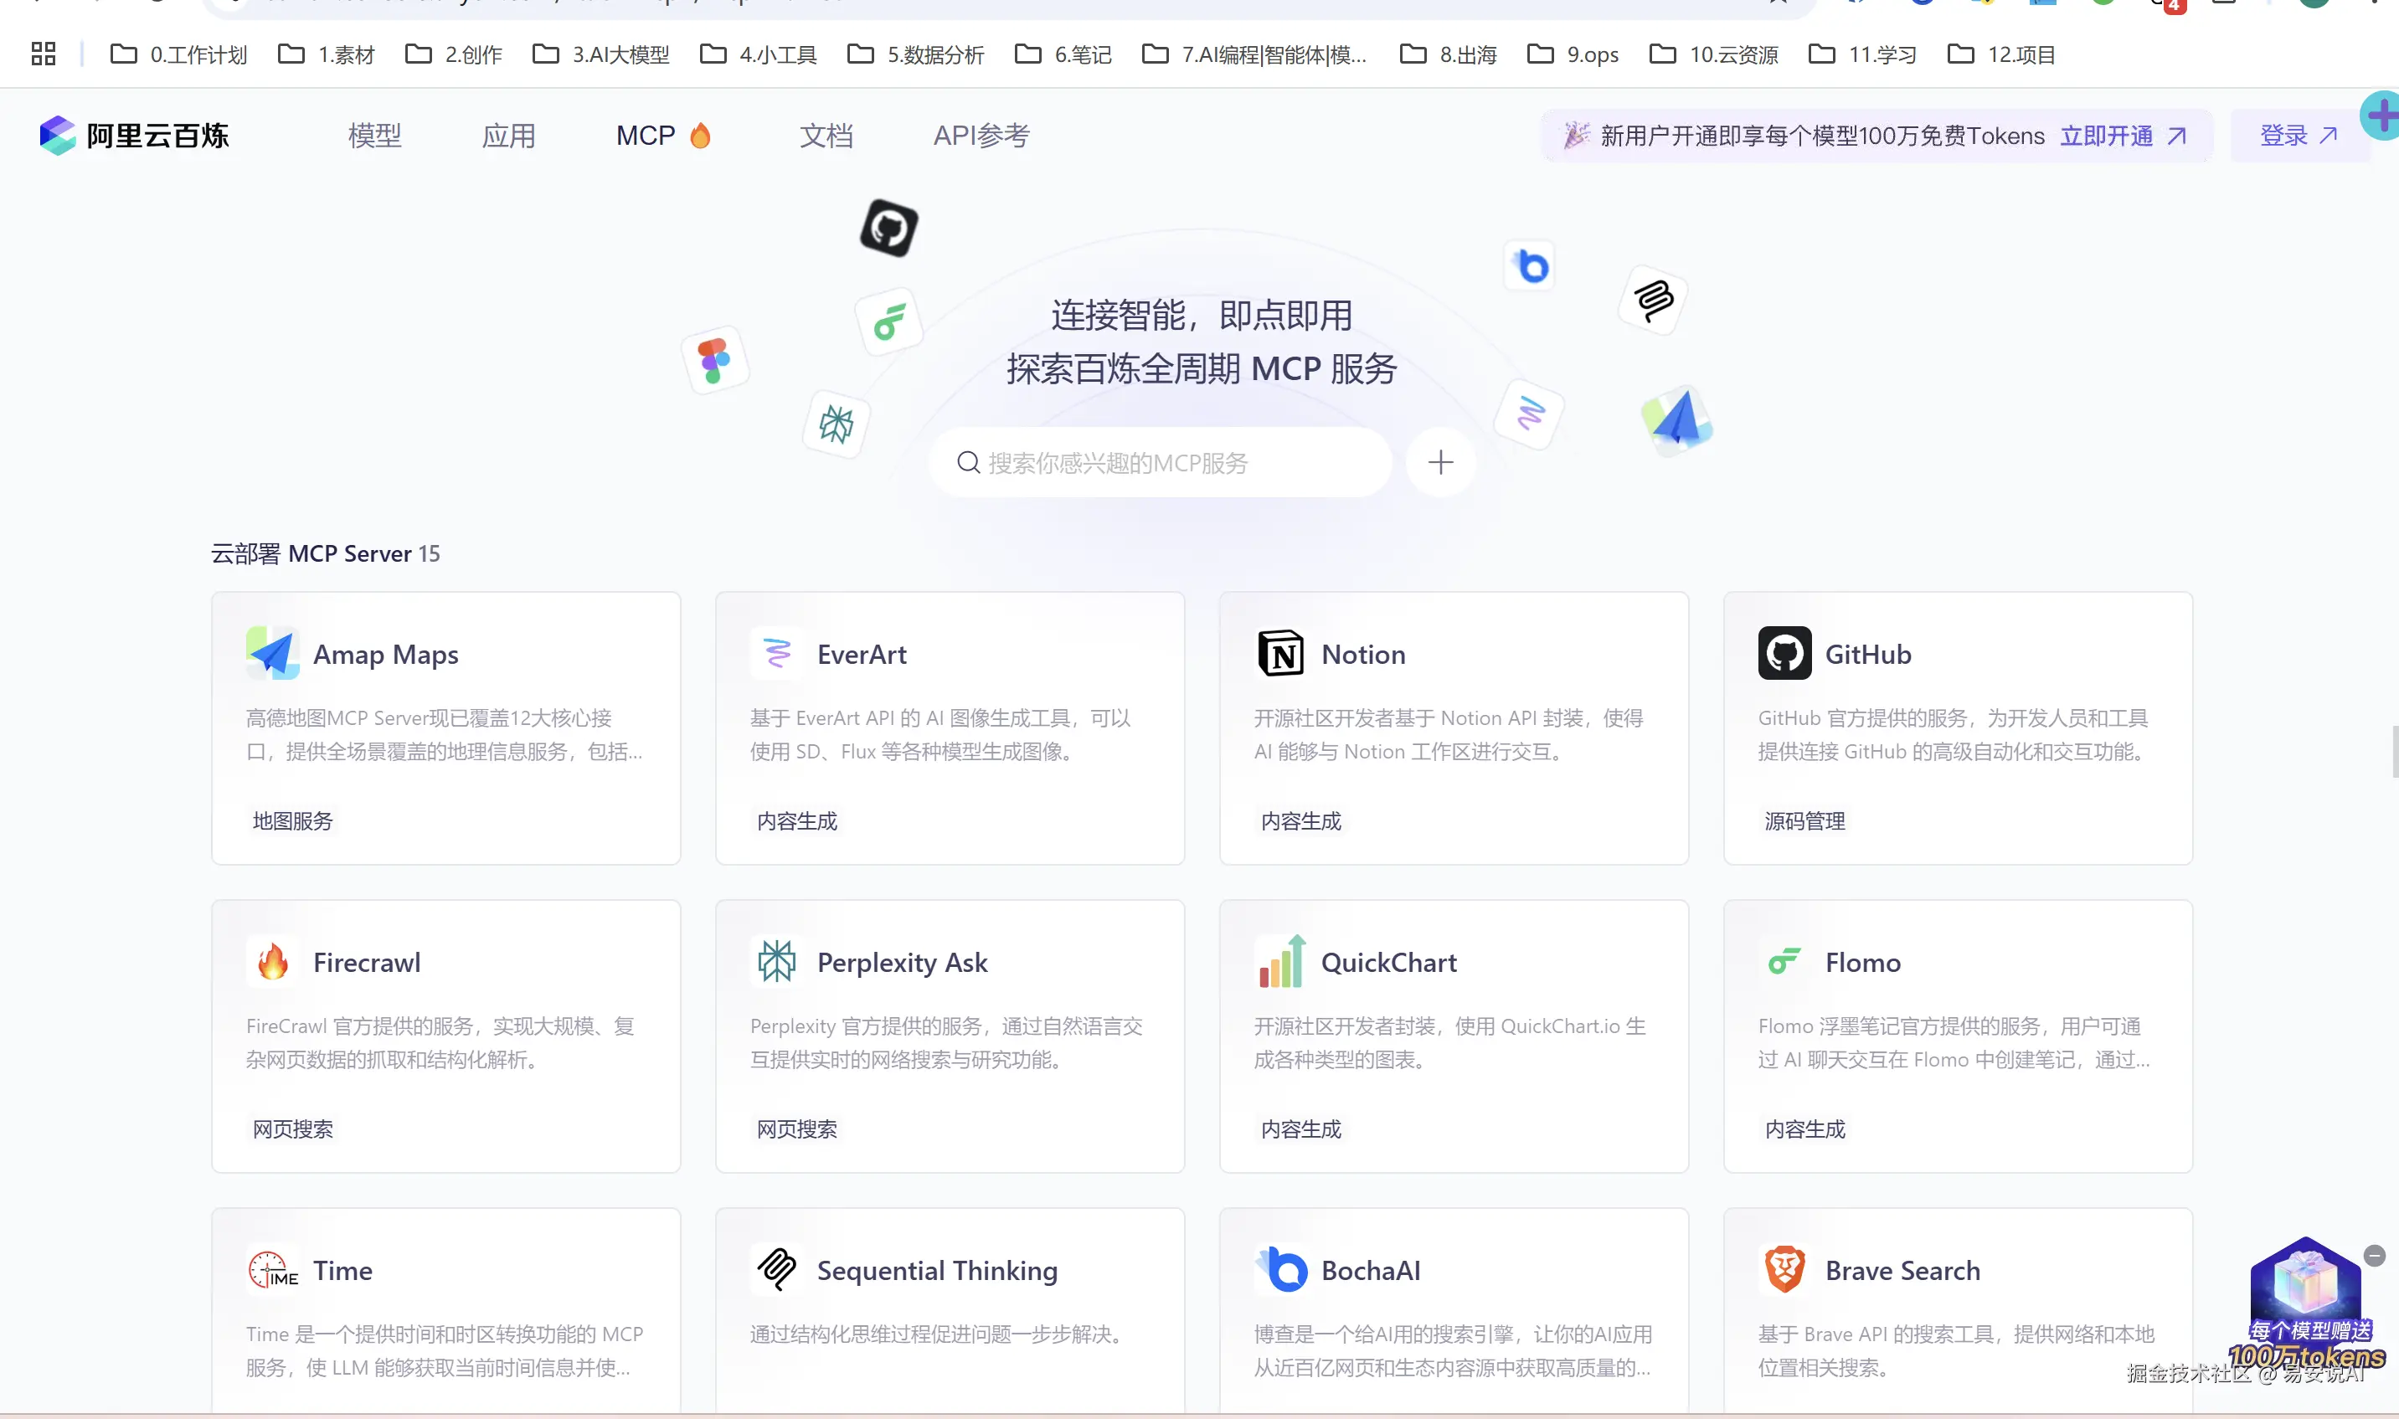2399x1419 pixels.
Task: Dismiss the free tokens gift popup
Action: 2374,1256
